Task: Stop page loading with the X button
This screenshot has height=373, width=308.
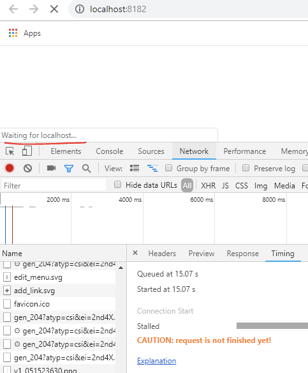Action: pyautogui.click(x=54, y=10)
